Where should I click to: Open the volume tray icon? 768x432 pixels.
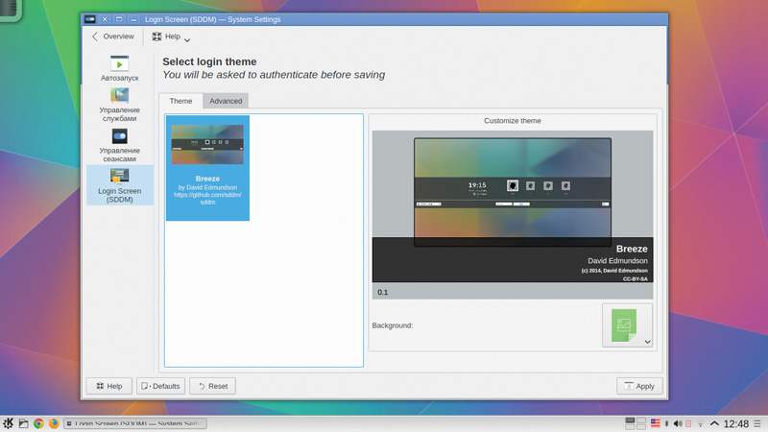[x=678, y=423]
